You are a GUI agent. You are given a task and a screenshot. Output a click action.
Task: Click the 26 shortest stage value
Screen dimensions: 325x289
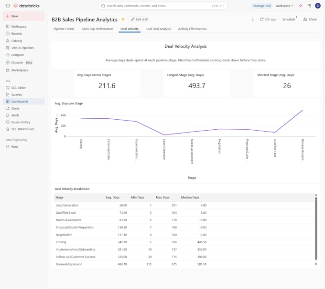[x=287, y=86]
